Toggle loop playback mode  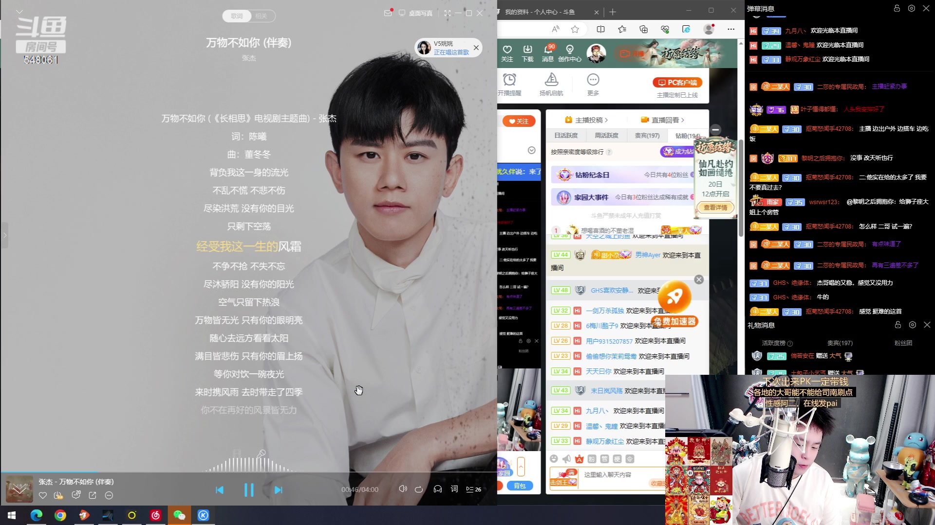click(419, 489)
